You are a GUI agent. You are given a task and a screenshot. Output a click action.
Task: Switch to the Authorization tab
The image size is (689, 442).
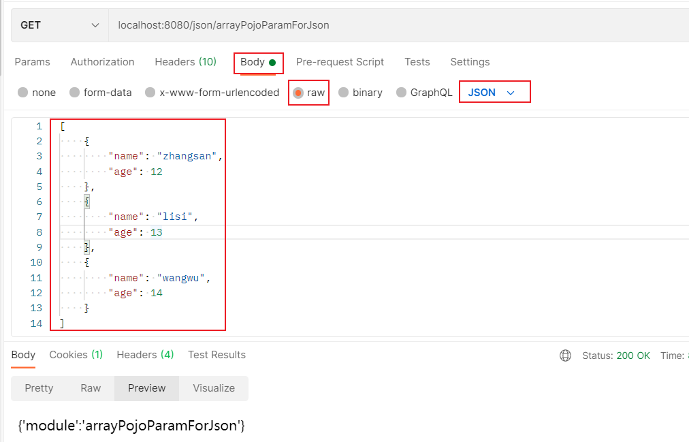[102, 62]
